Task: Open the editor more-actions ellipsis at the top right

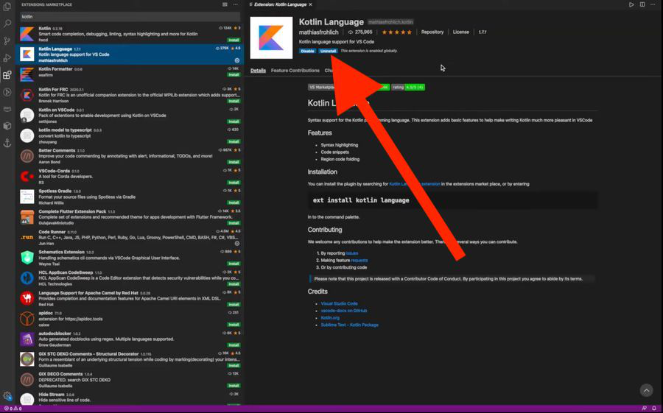Action: point(653,4)
